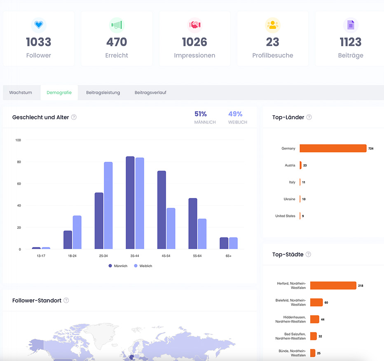Image resolution: width=384 pixels, height=361 pixels.
Task: Click the male bar for 55-64
Action: tap(193, 224)
